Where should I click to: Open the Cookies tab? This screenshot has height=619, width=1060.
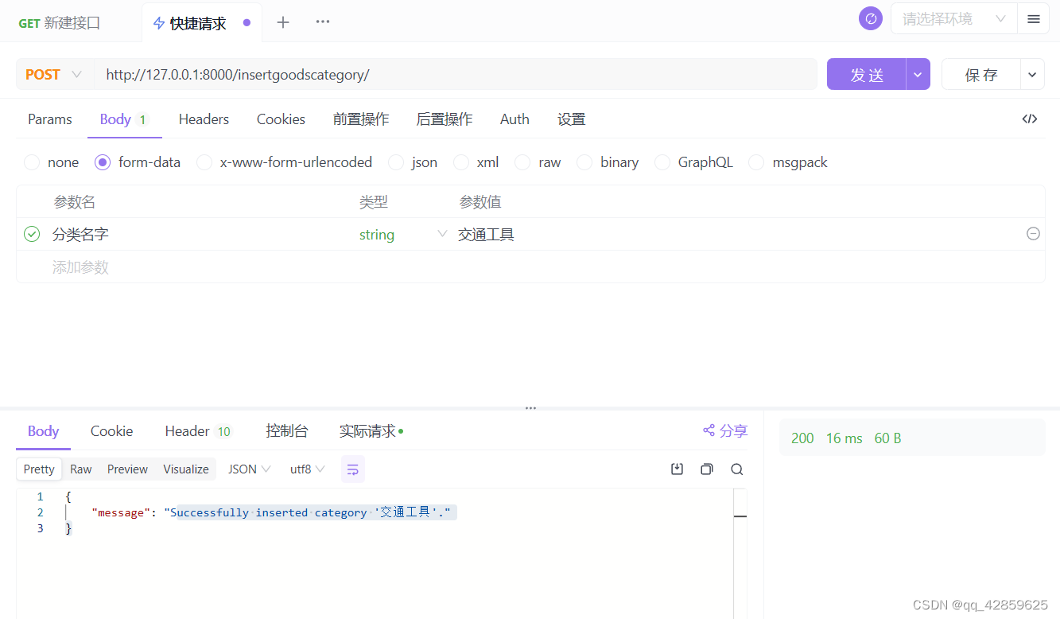281,119
